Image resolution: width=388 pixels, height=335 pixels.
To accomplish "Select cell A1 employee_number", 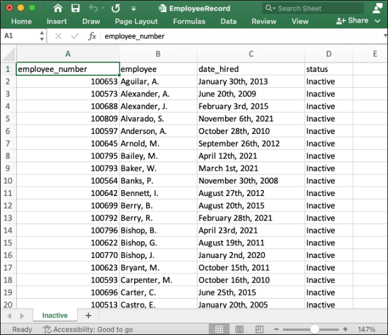I will [x=68, y=69].
